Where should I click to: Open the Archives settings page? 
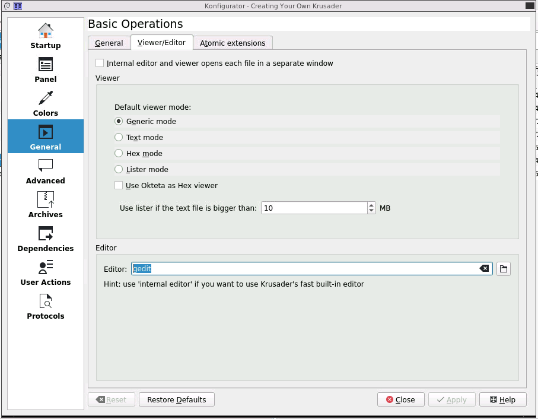tap(45, 205)
